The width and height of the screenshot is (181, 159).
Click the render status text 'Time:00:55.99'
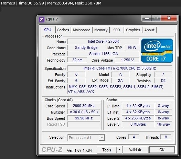(31, 3)
